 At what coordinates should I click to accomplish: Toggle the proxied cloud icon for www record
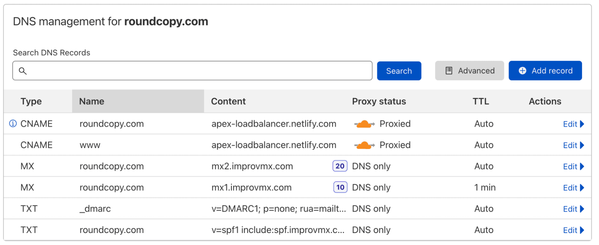(x=364, y=145)
